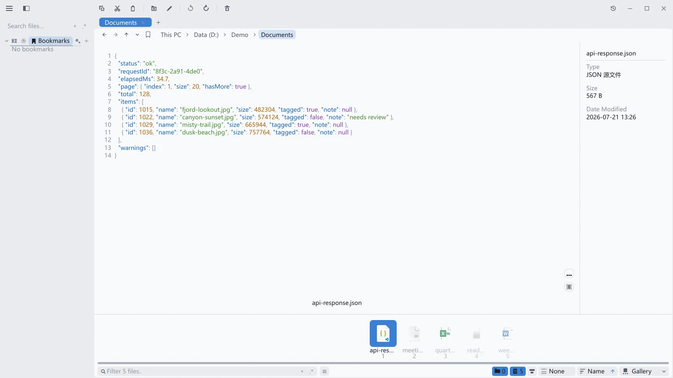Toggle wildcard search asterisk option

click(75, 26)
